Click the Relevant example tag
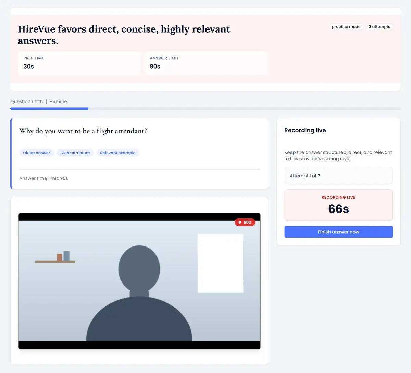Viewport: 411px width, 373px height. pyautogui.click(x=118, y=153)
